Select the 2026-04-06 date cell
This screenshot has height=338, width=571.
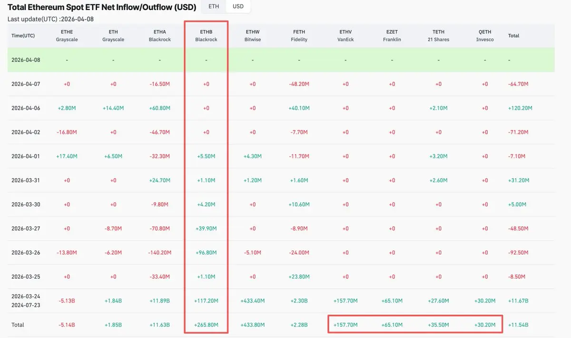25,108
